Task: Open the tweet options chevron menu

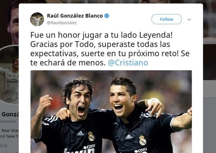Action: [189, 19]
